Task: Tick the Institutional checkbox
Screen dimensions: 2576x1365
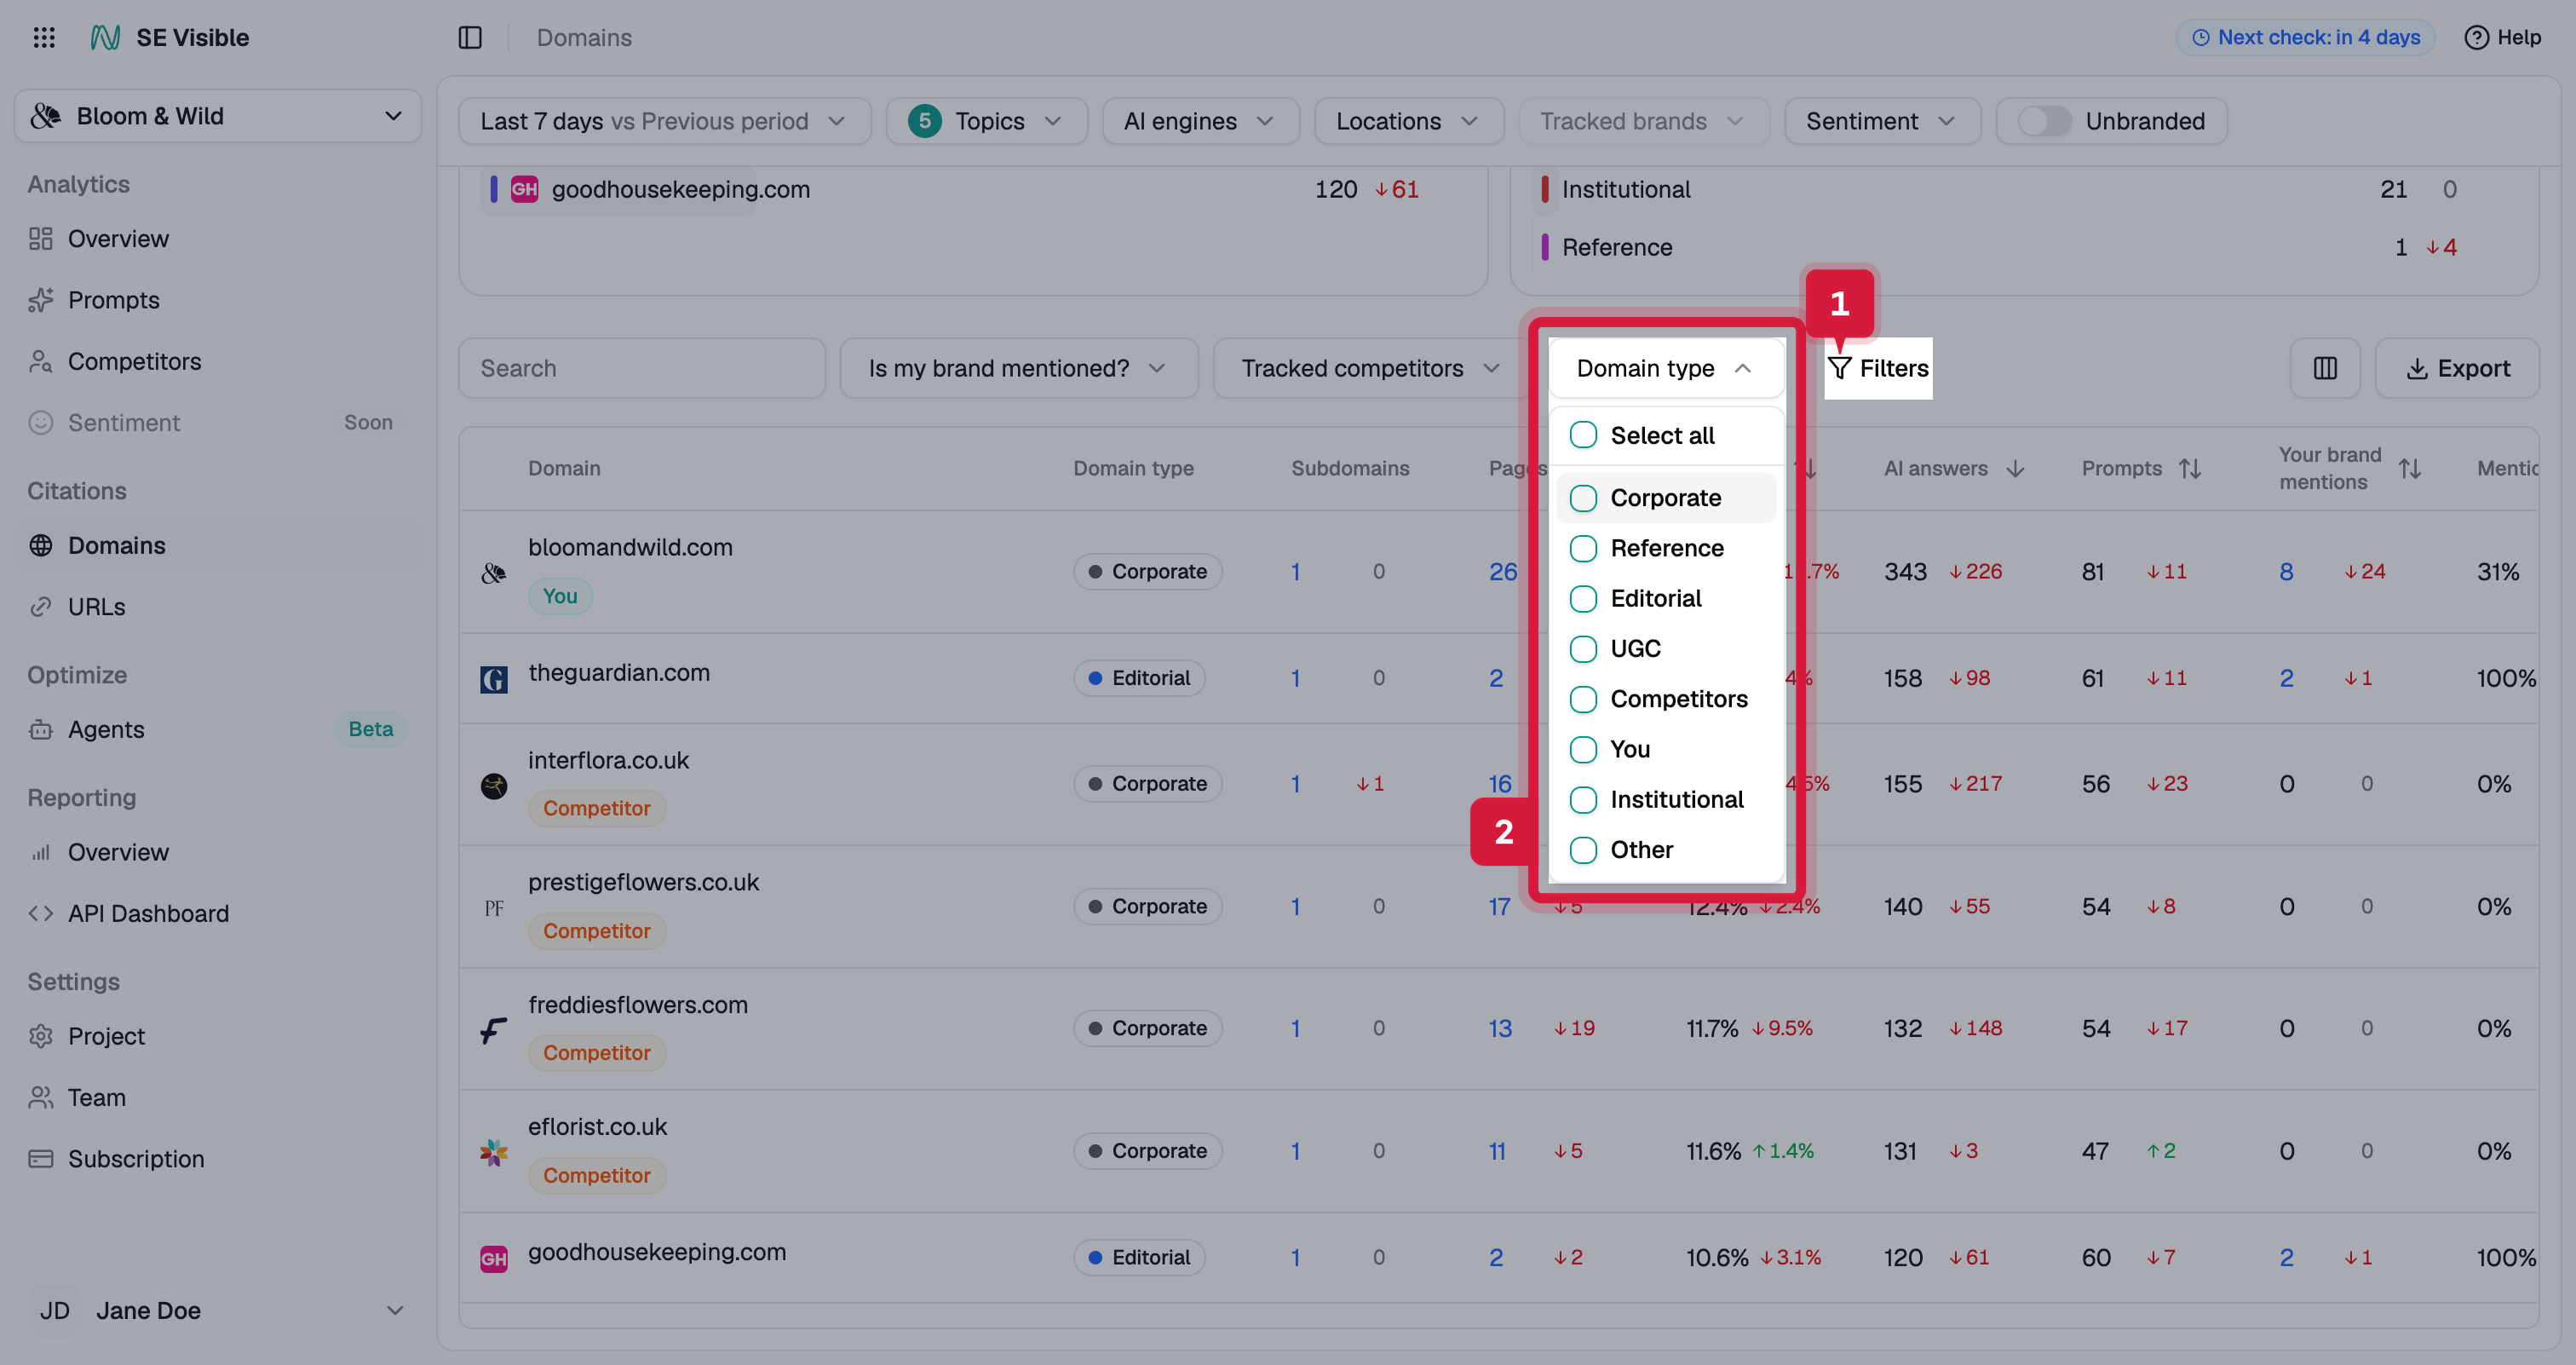Action: pyautogui.click(x=1583, y=800)
